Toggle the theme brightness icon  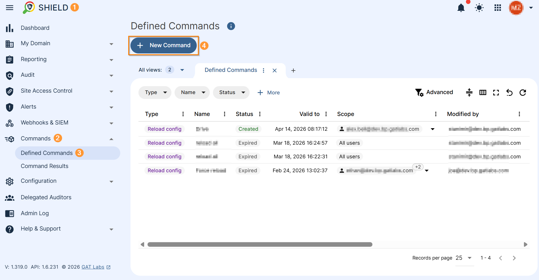click(479, 8)
